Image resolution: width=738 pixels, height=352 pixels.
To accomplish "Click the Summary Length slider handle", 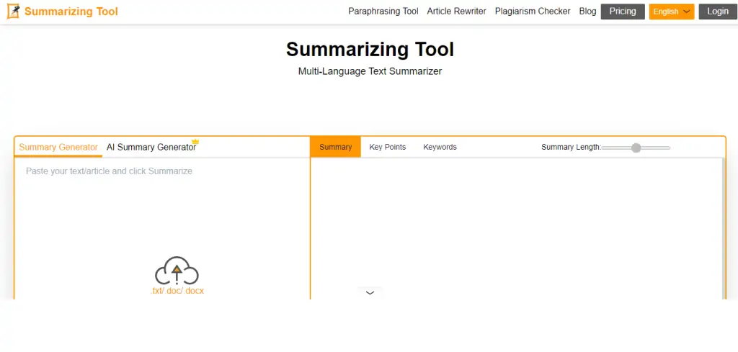I will point(636,148).
